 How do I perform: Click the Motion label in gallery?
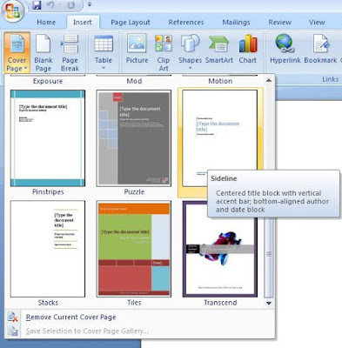(220, 81)
